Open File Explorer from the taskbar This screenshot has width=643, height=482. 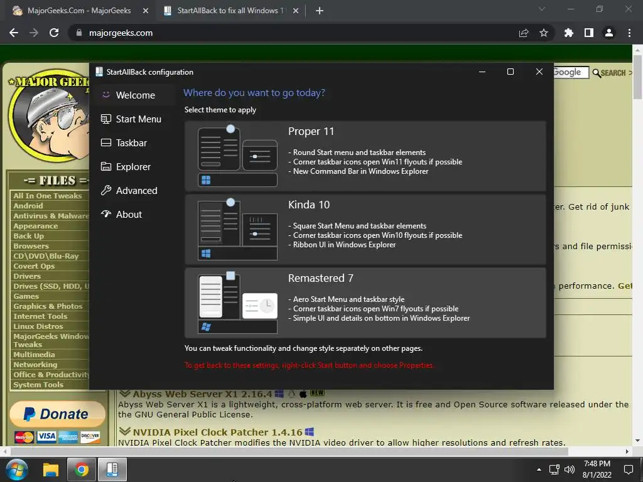tap(51, 469)
